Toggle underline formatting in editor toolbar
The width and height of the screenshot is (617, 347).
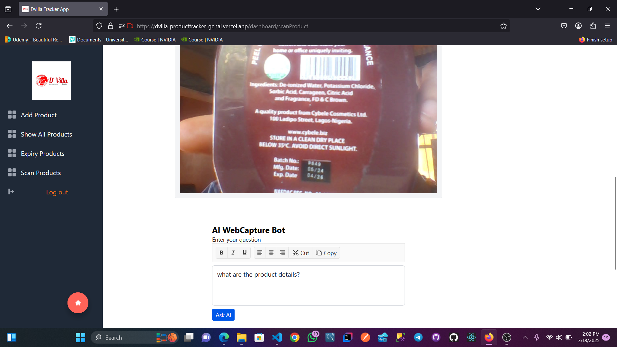tap(245, 253)
